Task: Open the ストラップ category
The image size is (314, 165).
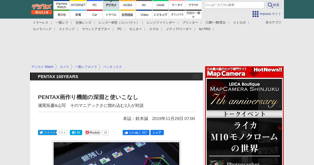Action: (67, 29)
